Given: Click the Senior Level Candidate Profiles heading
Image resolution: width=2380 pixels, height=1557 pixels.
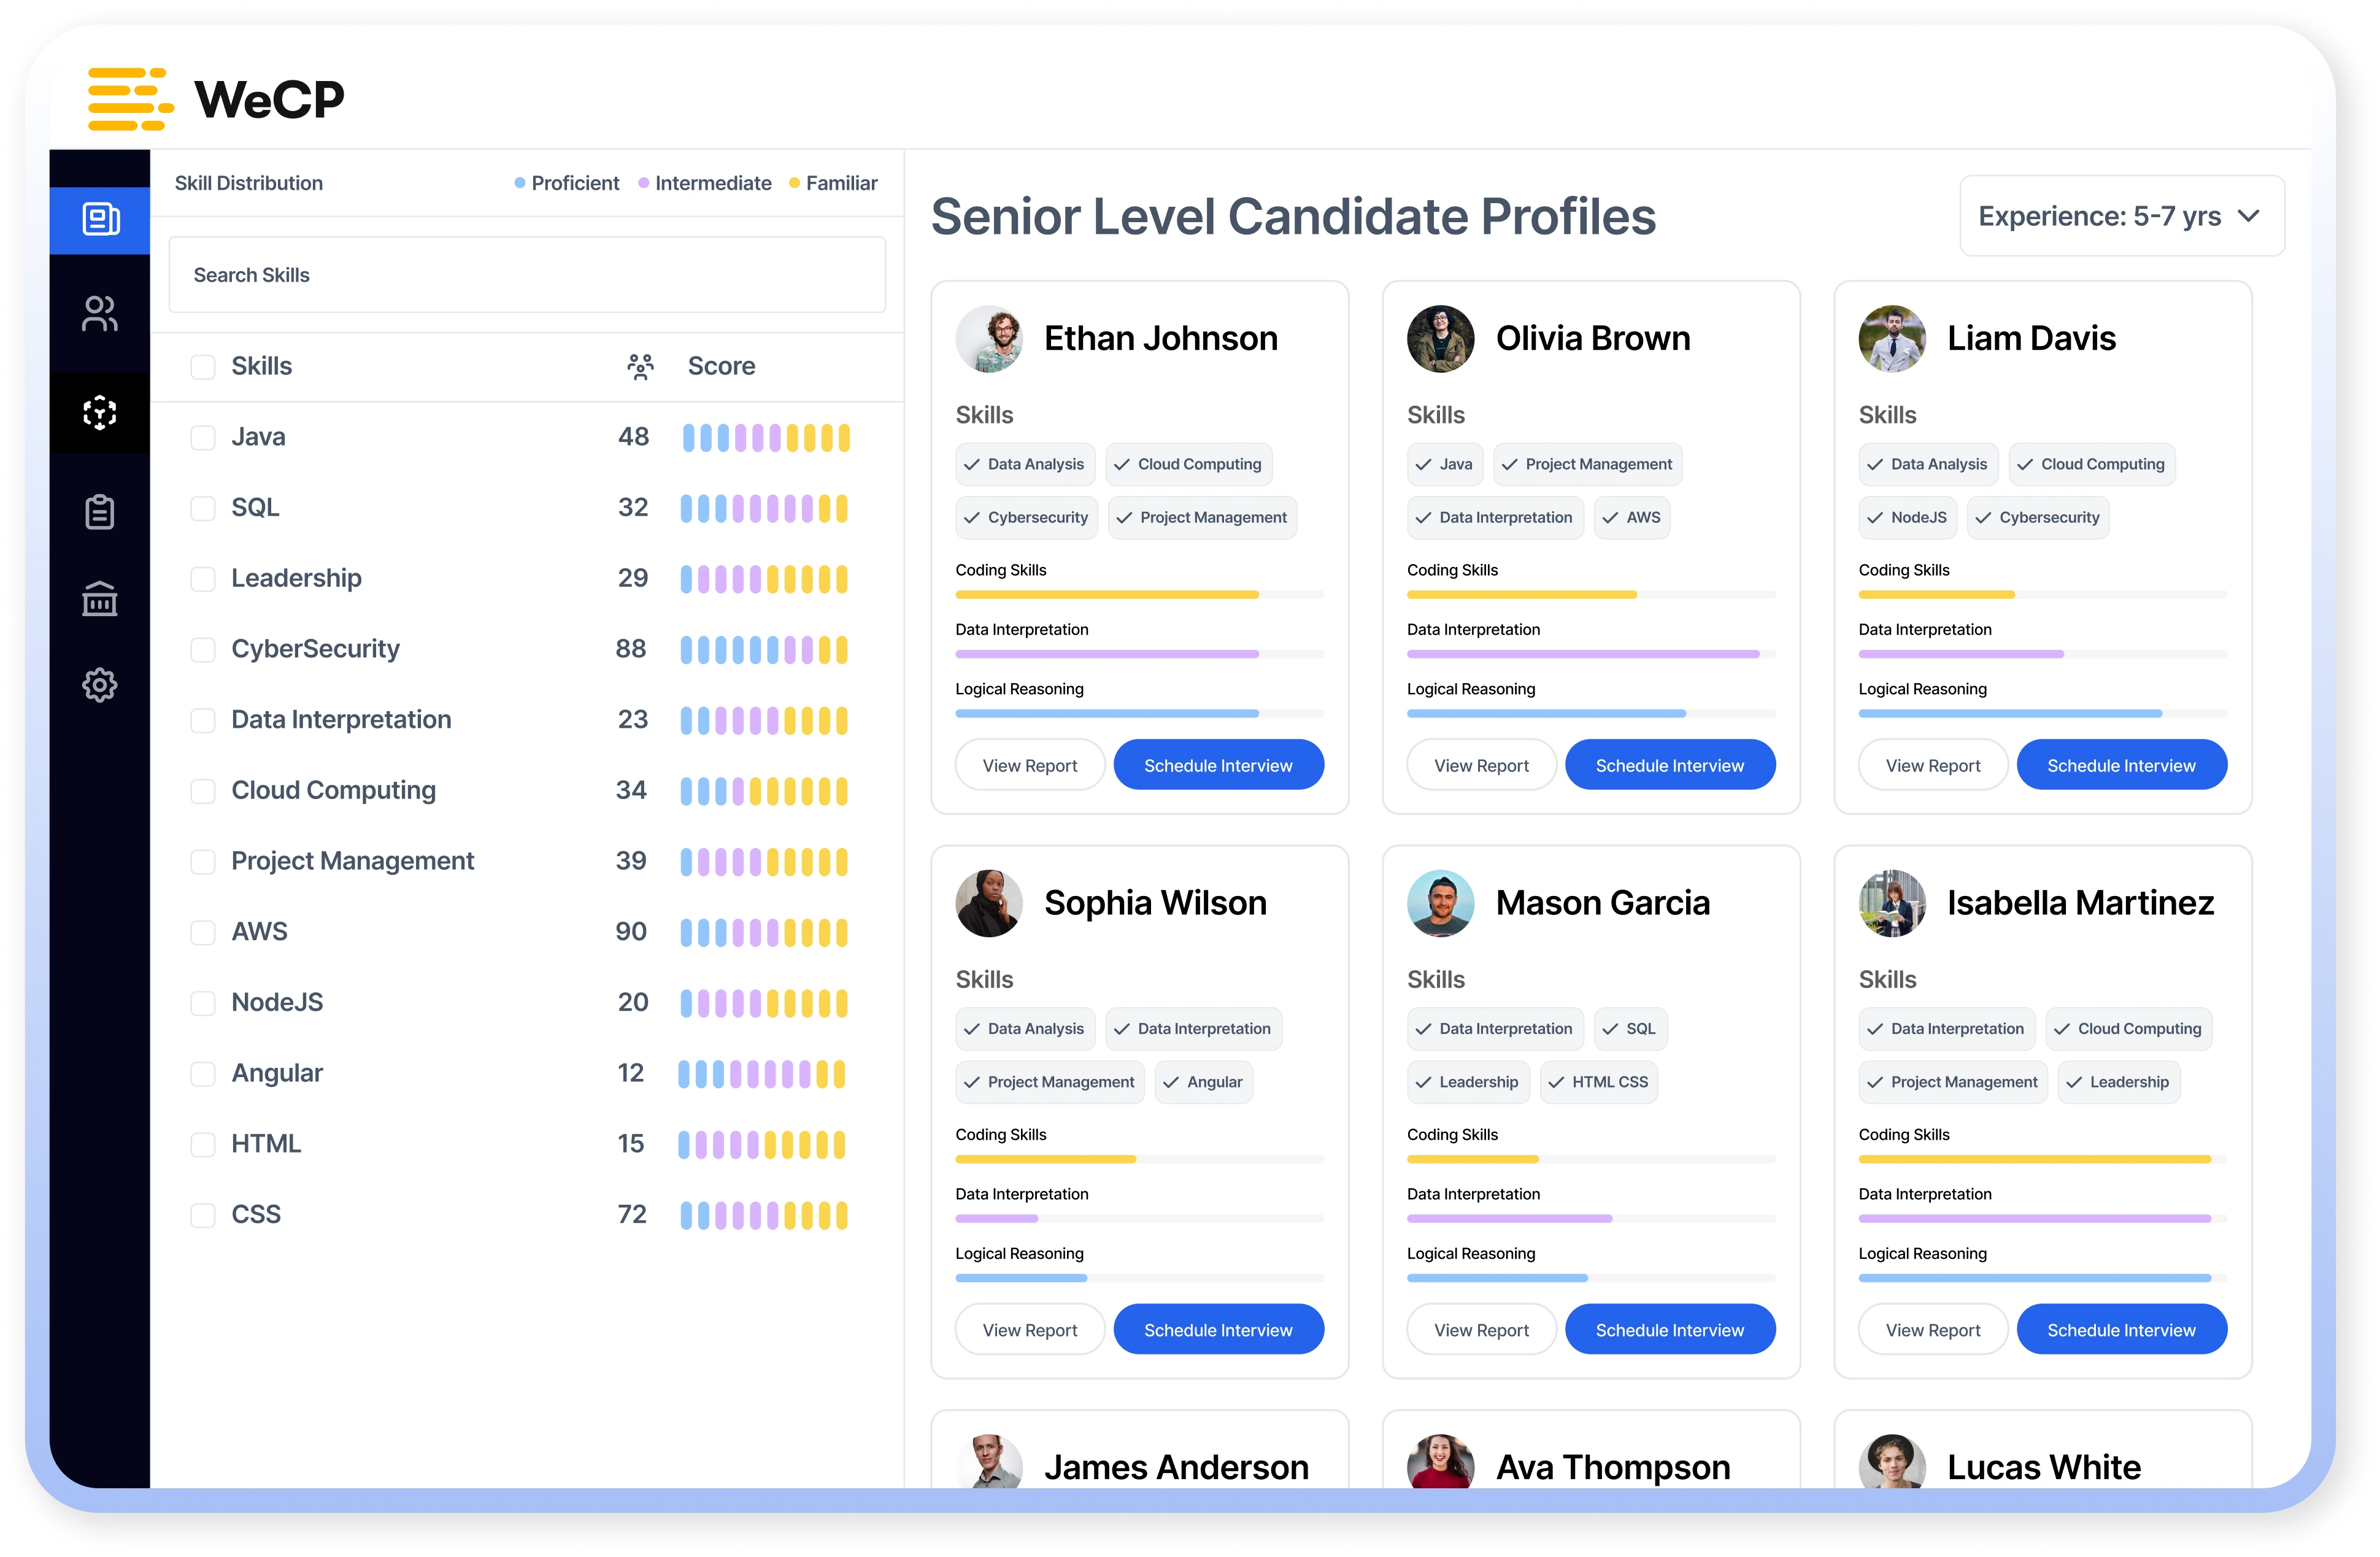Looking at the screenshot, I should (x=1293, y=217).
